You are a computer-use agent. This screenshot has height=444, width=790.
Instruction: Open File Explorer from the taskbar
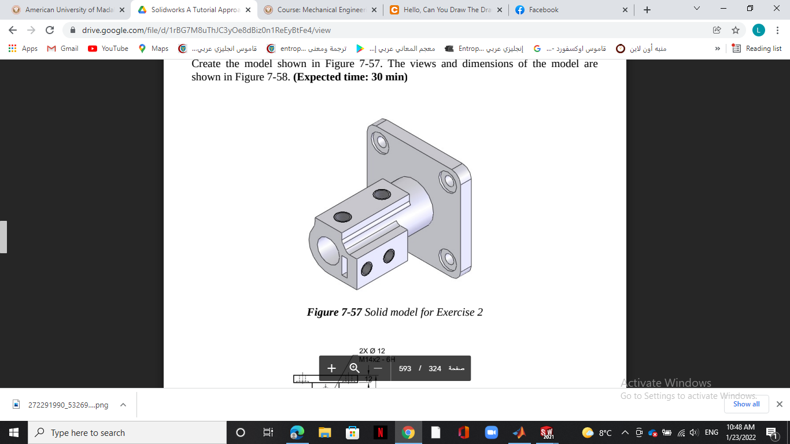pos(324,432)
